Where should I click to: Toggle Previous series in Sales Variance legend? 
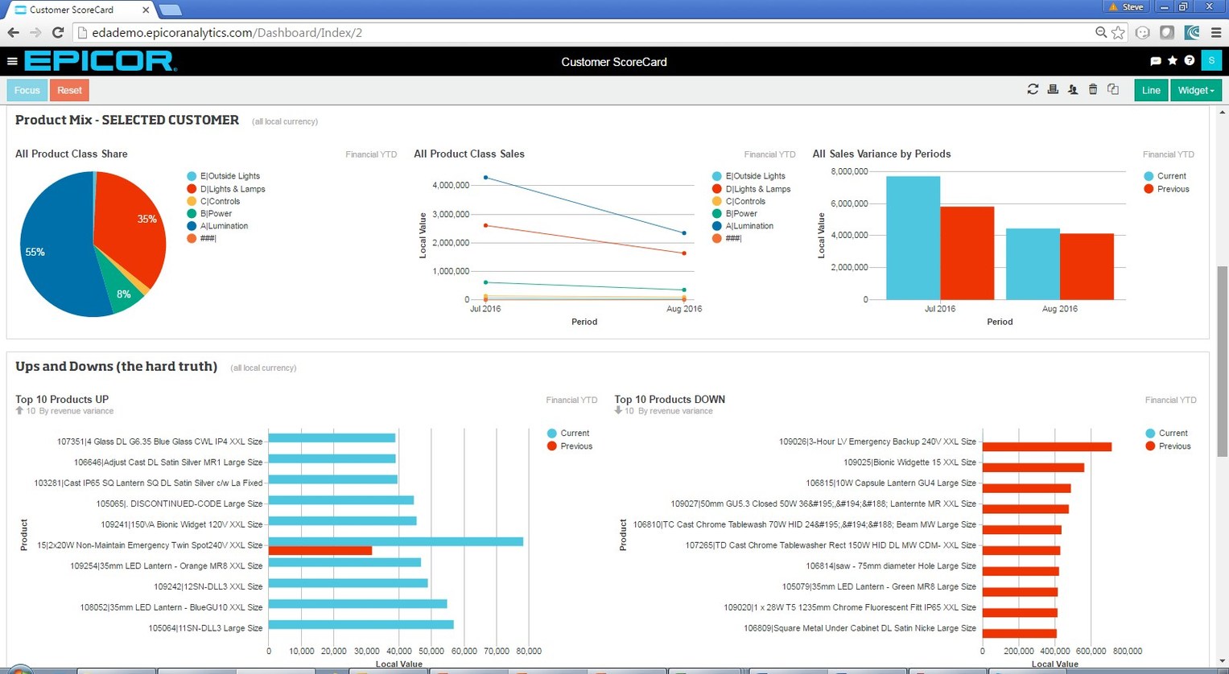1172,189
